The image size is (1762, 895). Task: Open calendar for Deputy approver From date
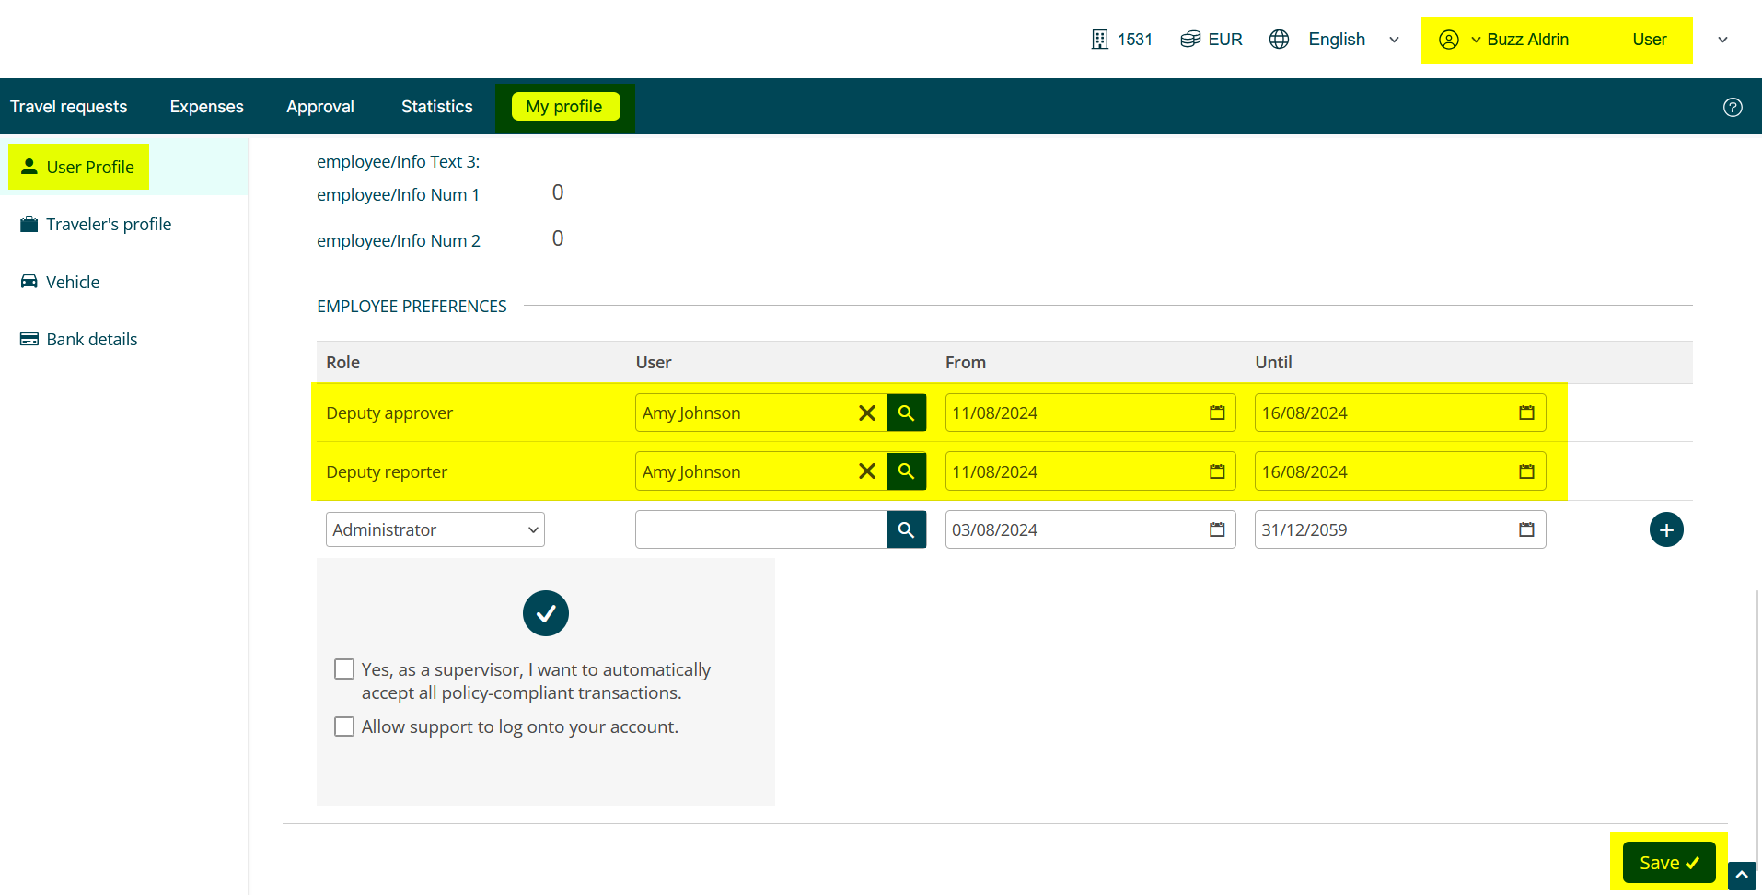click(x=1216, y=413)
